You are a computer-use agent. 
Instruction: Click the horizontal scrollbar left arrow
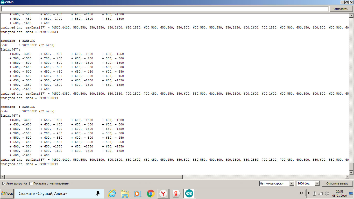click(x=2, y=177)
